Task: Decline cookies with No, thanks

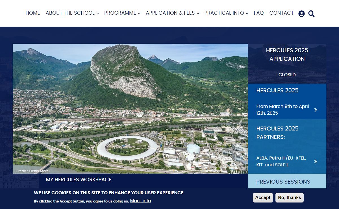Action: [289, 197]
